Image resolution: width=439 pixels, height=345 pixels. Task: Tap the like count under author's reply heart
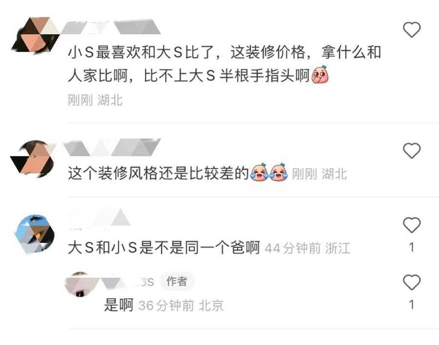click(x=412, y=305)
